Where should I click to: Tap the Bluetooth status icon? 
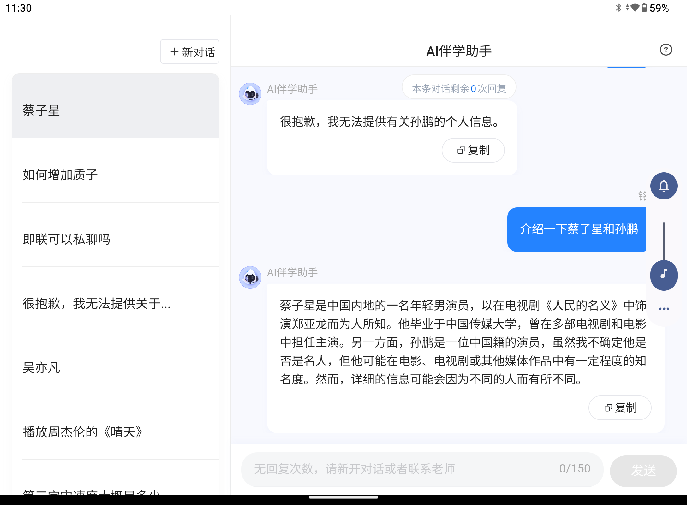(x=618, y=8)
